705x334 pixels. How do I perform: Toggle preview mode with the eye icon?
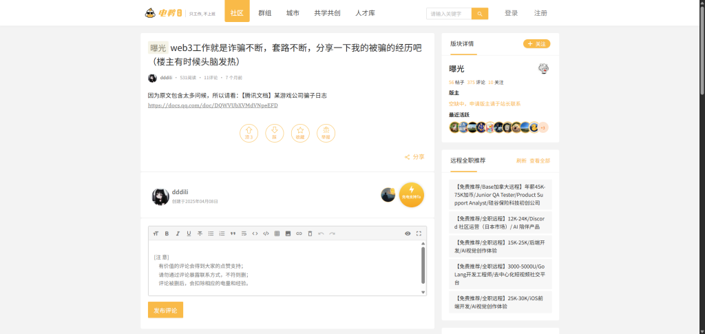408,233
